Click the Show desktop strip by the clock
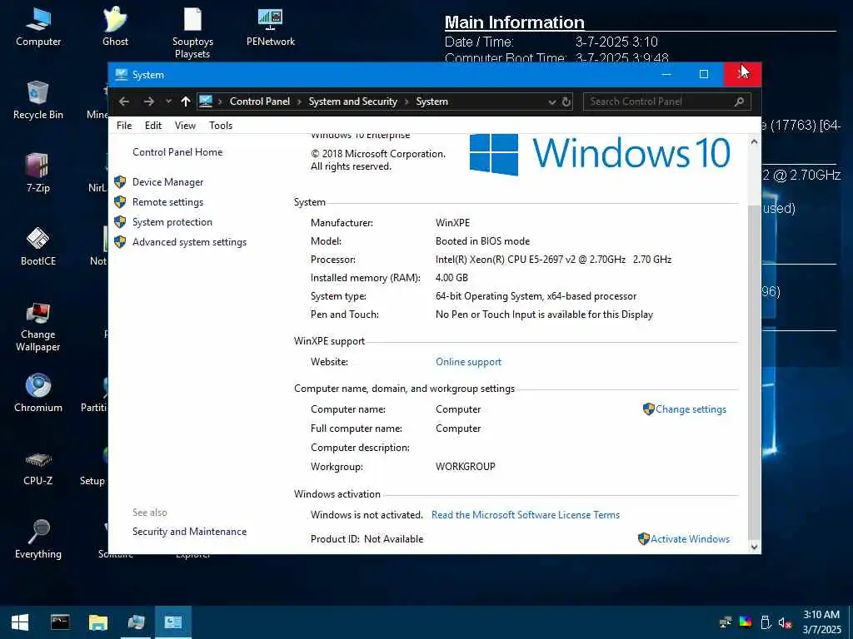This screenshot has width=853, height=639. click(x=850, y=622)
